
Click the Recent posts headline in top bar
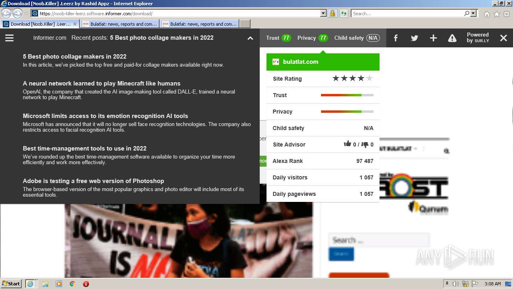(162, 38)
